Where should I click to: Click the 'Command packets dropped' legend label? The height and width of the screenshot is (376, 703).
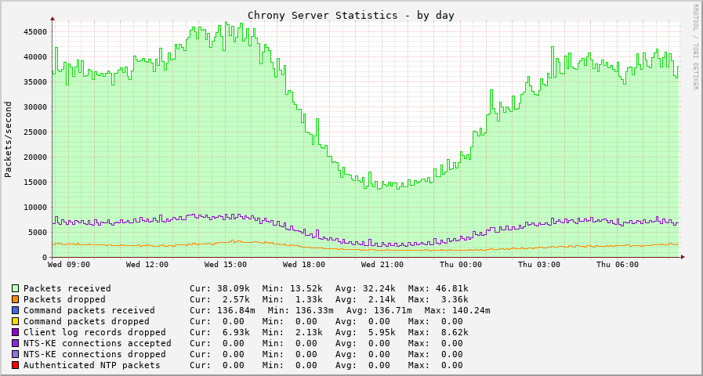point(86,321)
